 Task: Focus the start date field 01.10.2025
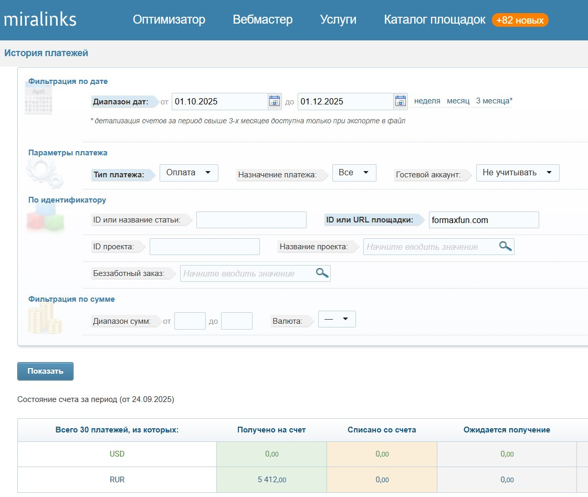pos(220,102)
